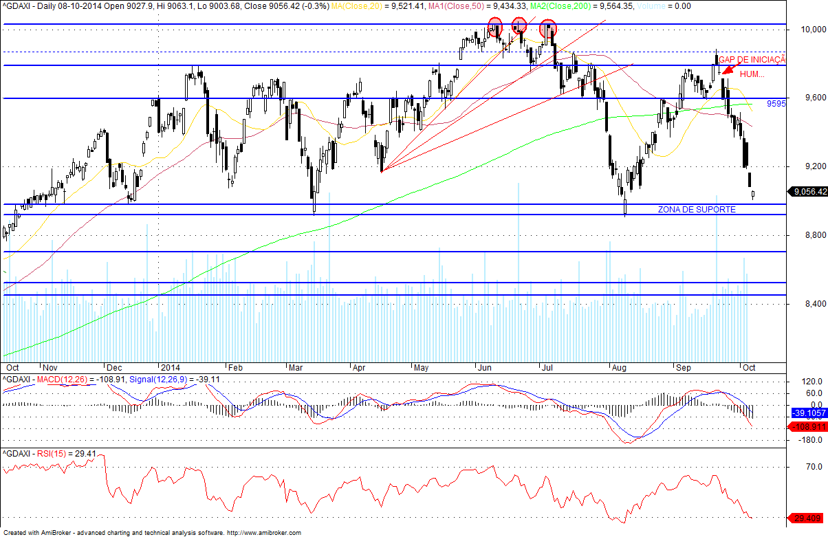
Task: Select the blue -39.1057 signal value tag
Action: (805, 413)
